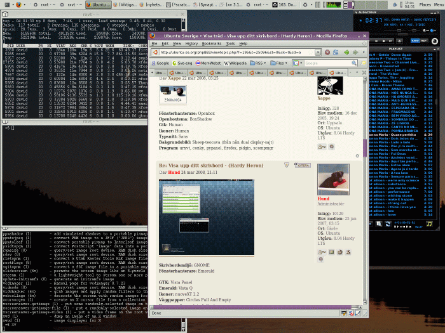This screenshot has height=333, width=445.
Task: Go forward with the Forward arrow
Action: [355, 53]
